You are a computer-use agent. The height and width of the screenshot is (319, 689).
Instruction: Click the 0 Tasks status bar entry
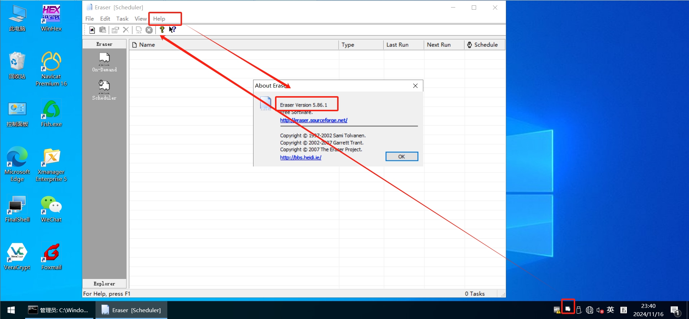tap(475, 294)
